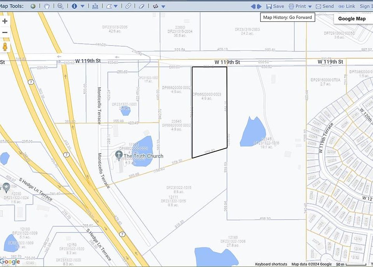Select the polygon selection tool
The width and height of the screenshot is (373, 267).
(109, 6)
